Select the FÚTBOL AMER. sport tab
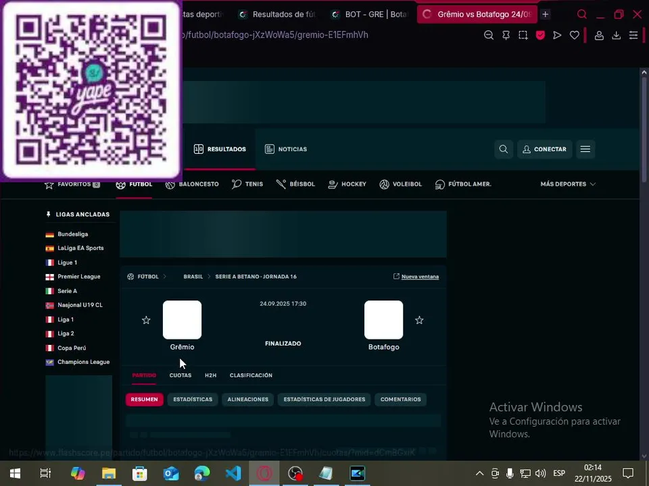Screen dimensions: 649x486 click(x=463, y=184)
